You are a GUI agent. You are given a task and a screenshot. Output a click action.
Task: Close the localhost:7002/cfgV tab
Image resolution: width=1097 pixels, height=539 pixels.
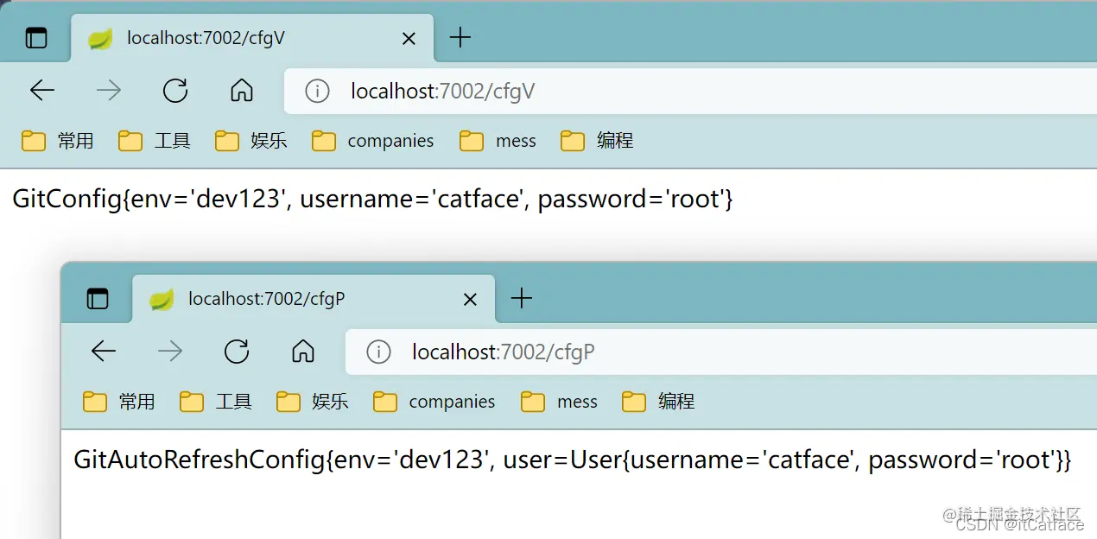[x=409, y=38]
